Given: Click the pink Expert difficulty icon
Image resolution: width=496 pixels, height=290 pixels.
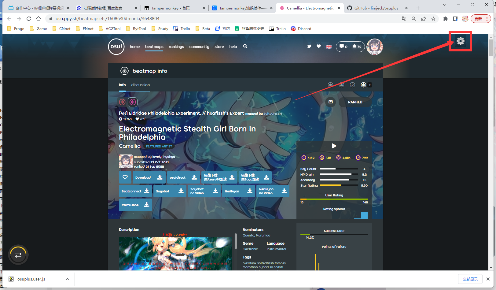Looking at the screenshot, I should [x=133, y=102].
